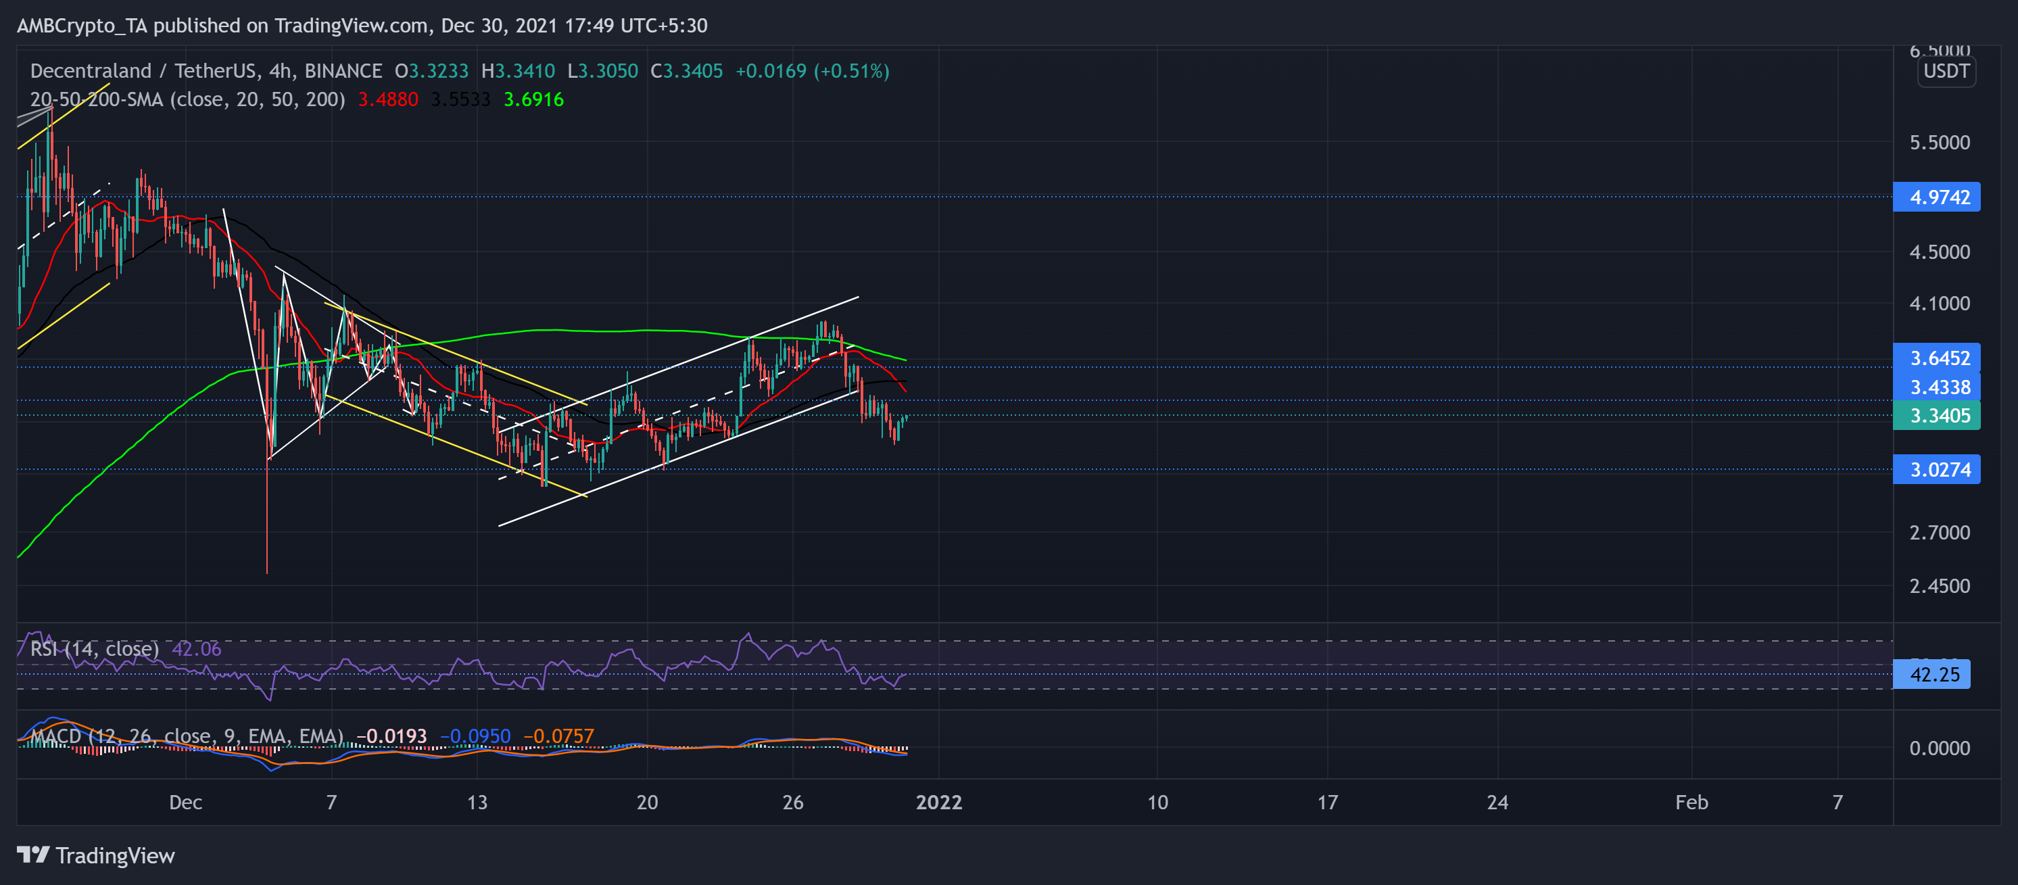Select the Feb label on time axis

click(1693, 802)
